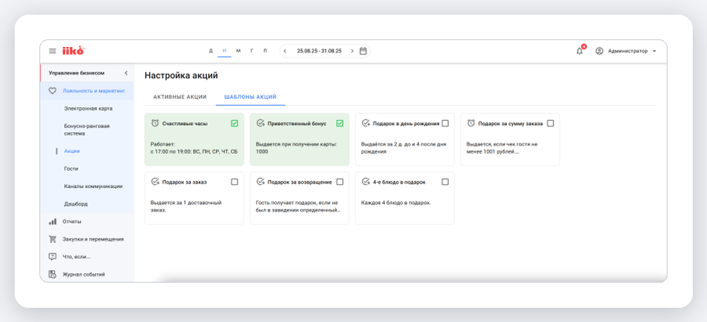Open Каналы коммуникации in sidebar
This screenshot has width=707, height=322.
pyautogui.click(x=93, y=187)
